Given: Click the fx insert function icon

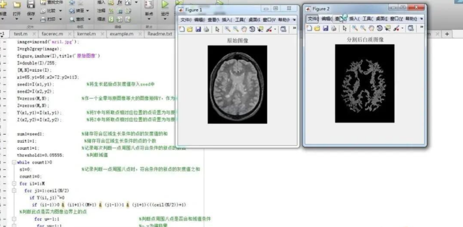Looking at the screenshot, I should (120, 2).
